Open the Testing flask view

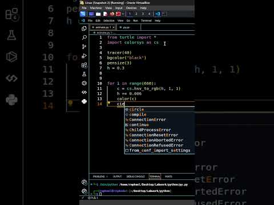click(84, 74)
